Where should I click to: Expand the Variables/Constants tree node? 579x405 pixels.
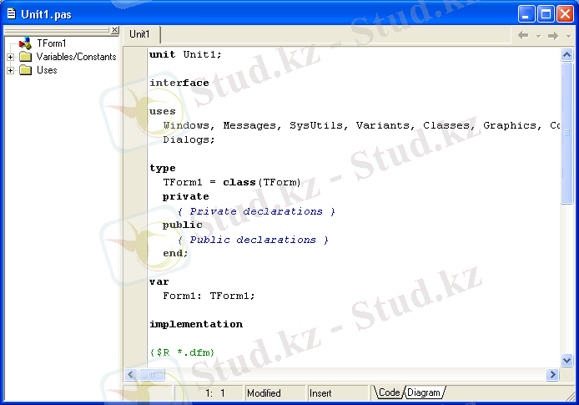point(10,57)
